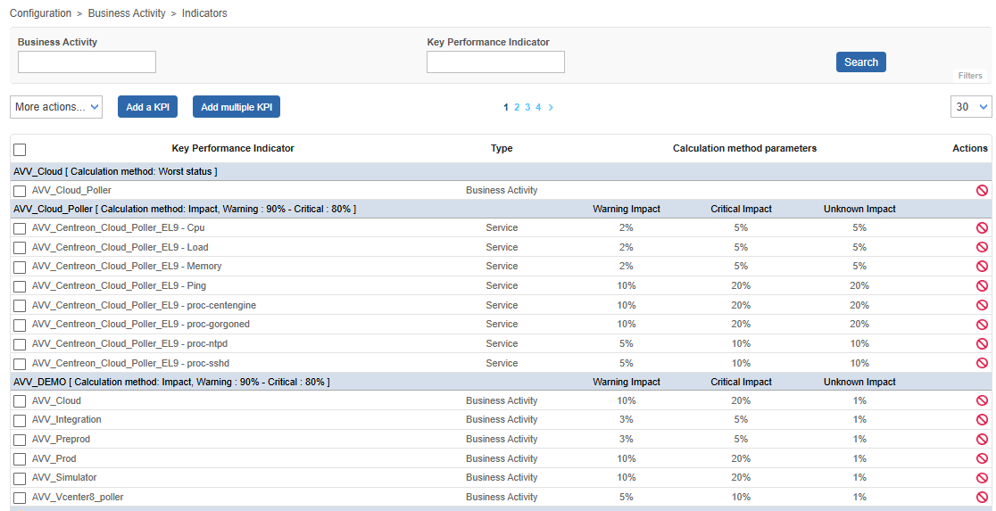Focus the Key Performance Indicator filter field
The height and width of the screenshot is (511, 996).
pos(495,62)
